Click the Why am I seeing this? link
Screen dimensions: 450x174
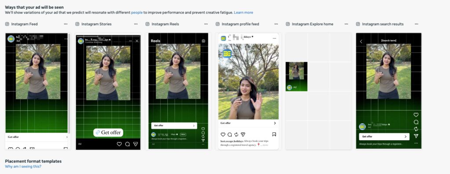(23, 166)
